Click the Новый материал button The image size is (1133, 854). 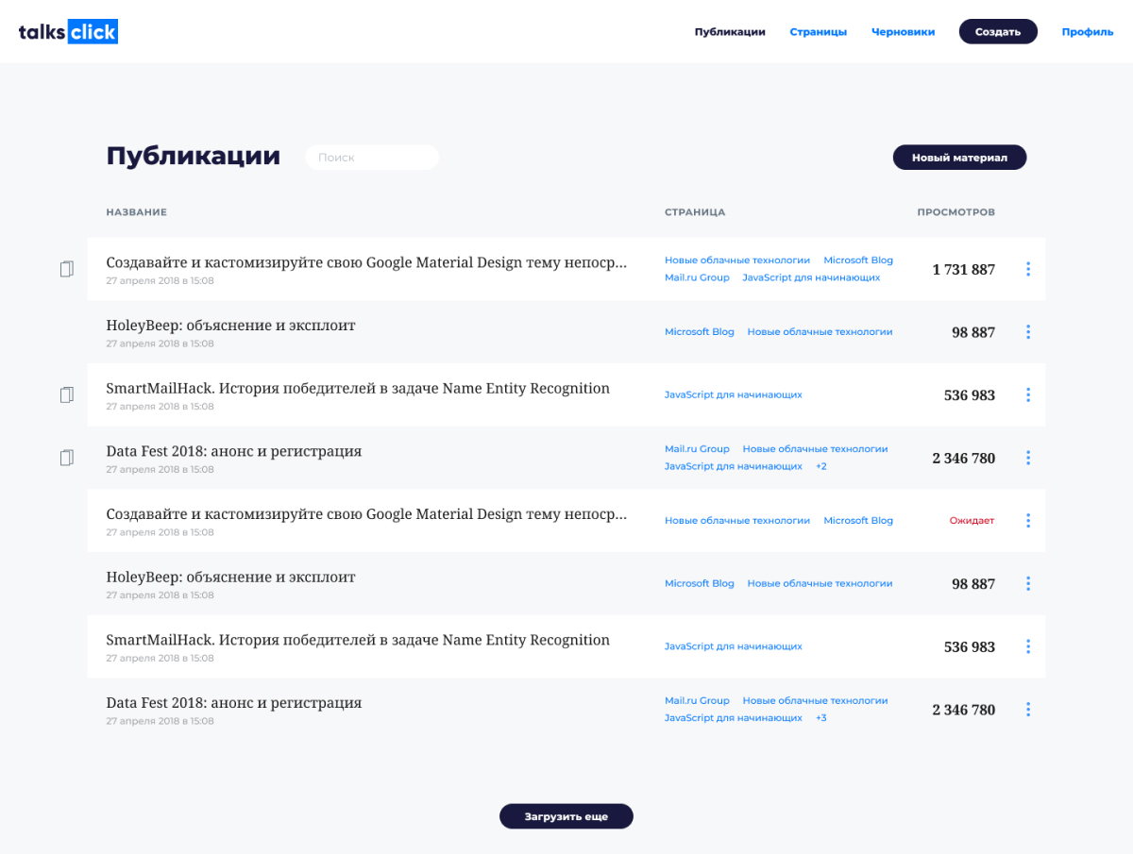959,158
